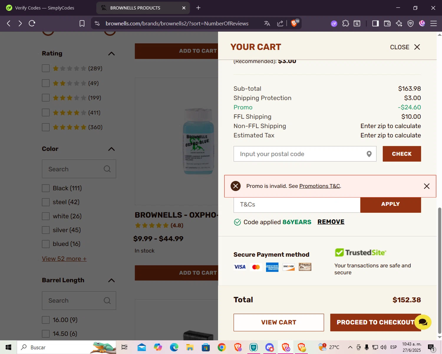The height and width of the screenshot is (354, 442).
Task: Collapse the Color filter section
Action: coord(111,149)
